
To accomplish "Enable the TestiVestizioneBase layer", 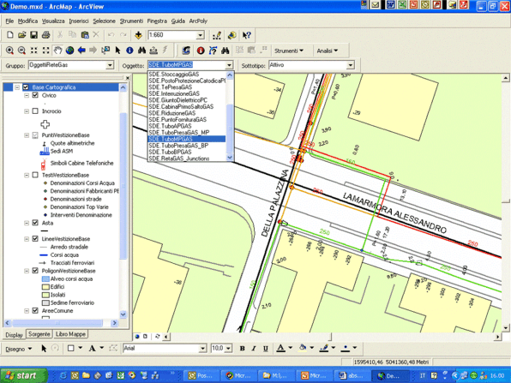I will pos(35,175).
